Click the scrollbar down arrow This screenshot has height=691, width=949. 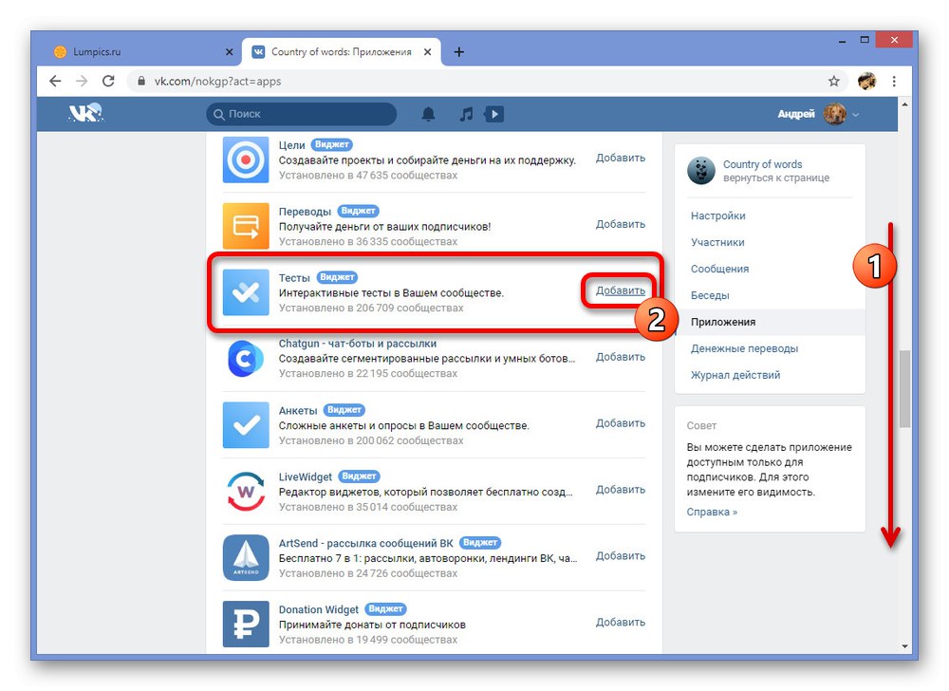click(904, 646)
